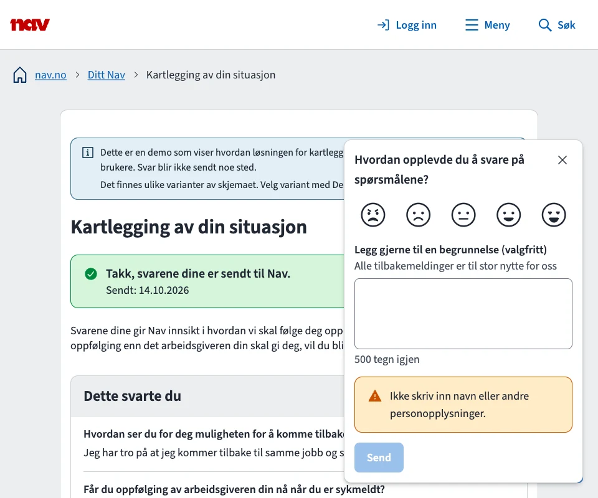Click the orange warning triangle icon
Viewport: 598px width, 498px height.
pos(375,397)
